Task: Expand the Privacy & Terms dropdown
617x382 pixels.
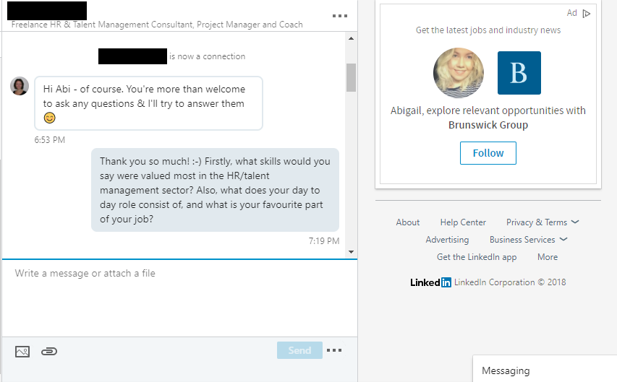Action: pyautogui.click(x=542, y=222)
